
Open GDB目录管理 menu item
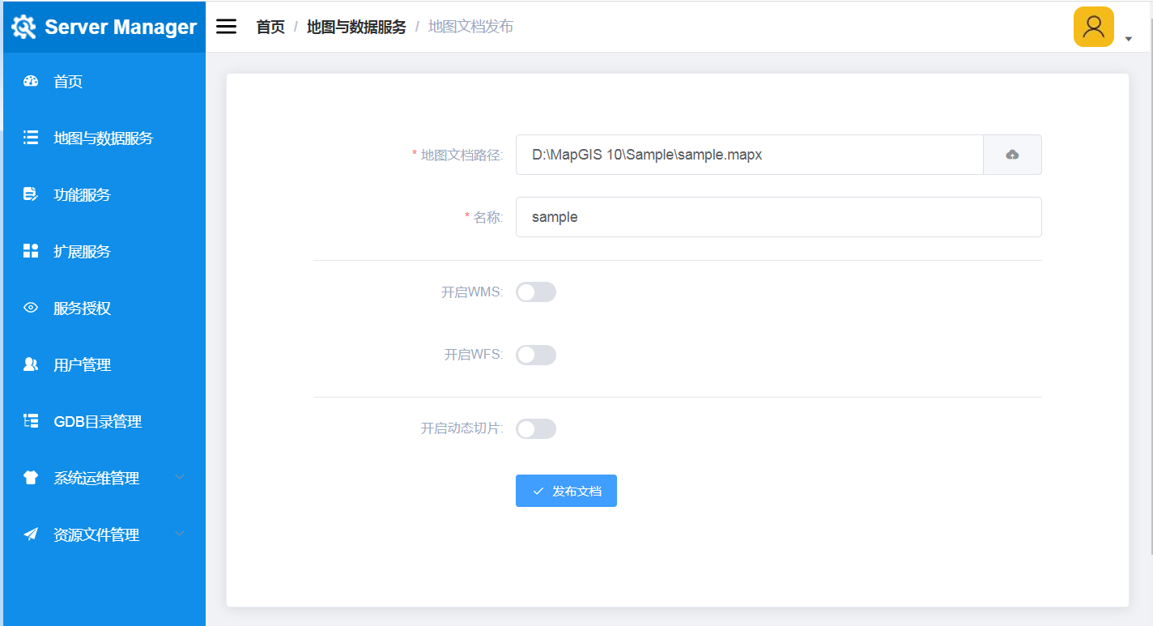tap(104, 421)
